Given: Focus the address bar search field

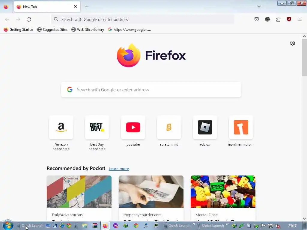Looking at the screenshot, I should pyautogui.click(x=142, y=19).
